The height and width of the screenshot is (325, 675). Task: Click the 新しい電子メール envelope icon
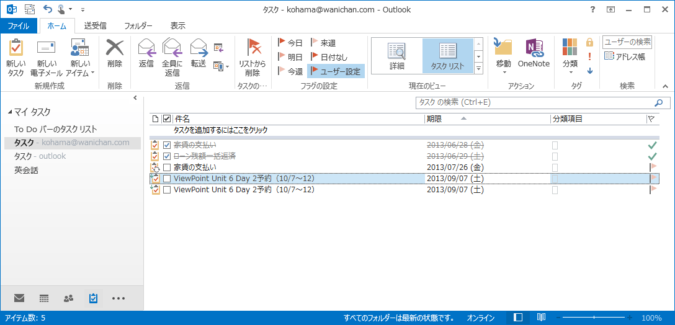[x=47, y=47]
